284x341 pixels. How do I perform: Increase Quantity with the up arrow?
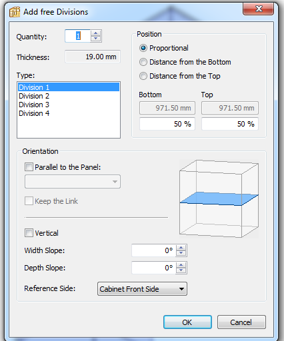(95, 33)
